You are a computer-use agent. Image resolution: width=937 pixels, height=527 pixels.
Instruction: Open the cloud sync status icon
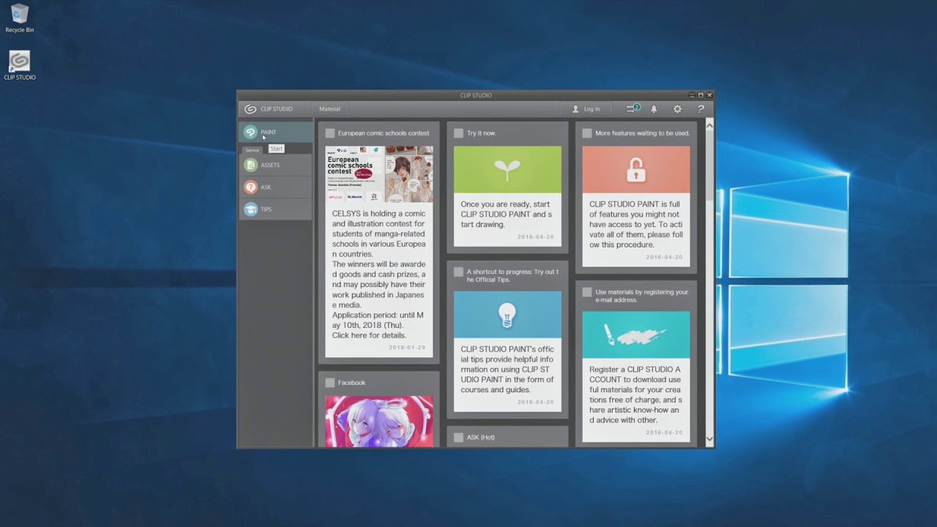[x=632, y=108]
